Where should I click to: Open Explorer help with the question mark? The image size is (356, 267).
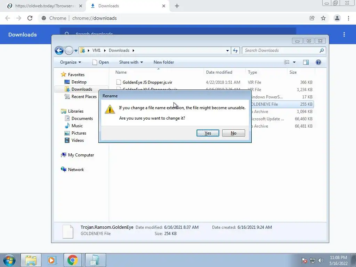(x=318, y=62)
